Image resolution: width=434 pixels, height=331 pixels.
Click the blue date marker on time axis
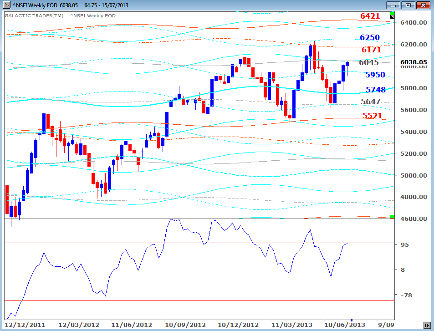click(352, 320)
